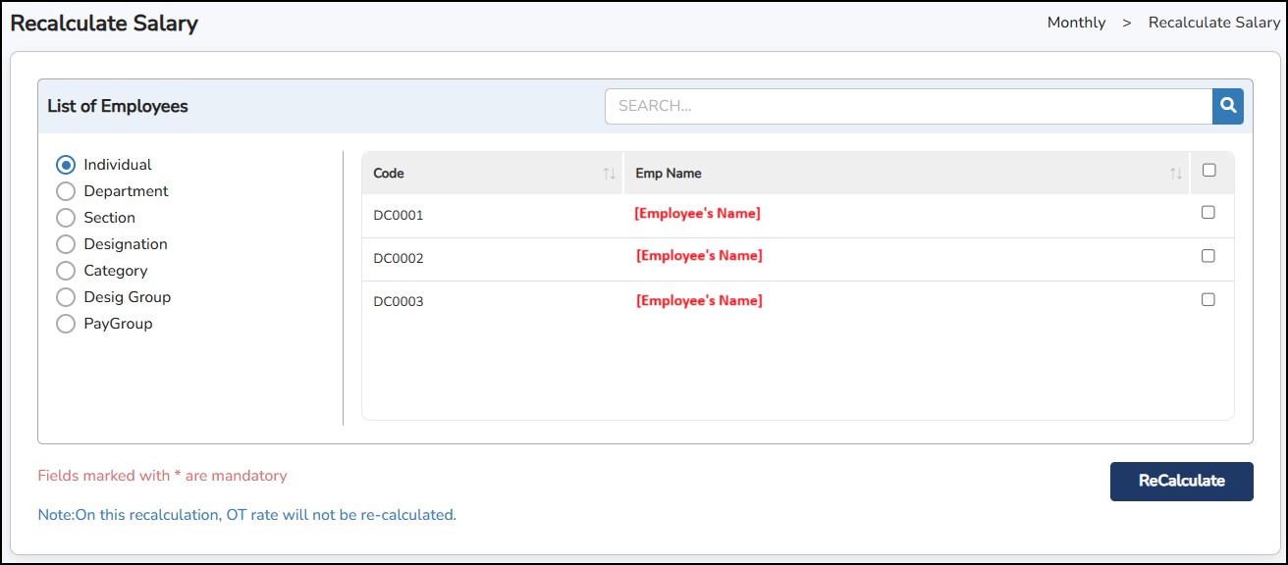
Task: Click the Code column header
Action: point(389,174)
